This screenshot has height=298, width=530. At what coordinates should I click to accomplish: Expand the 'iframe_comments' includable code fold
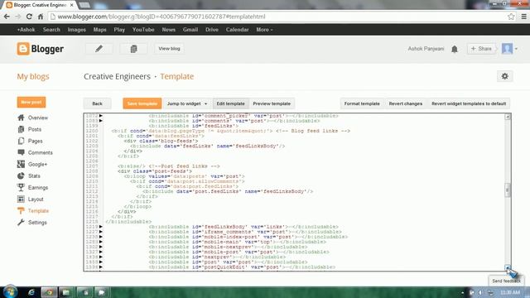(101, 232)
